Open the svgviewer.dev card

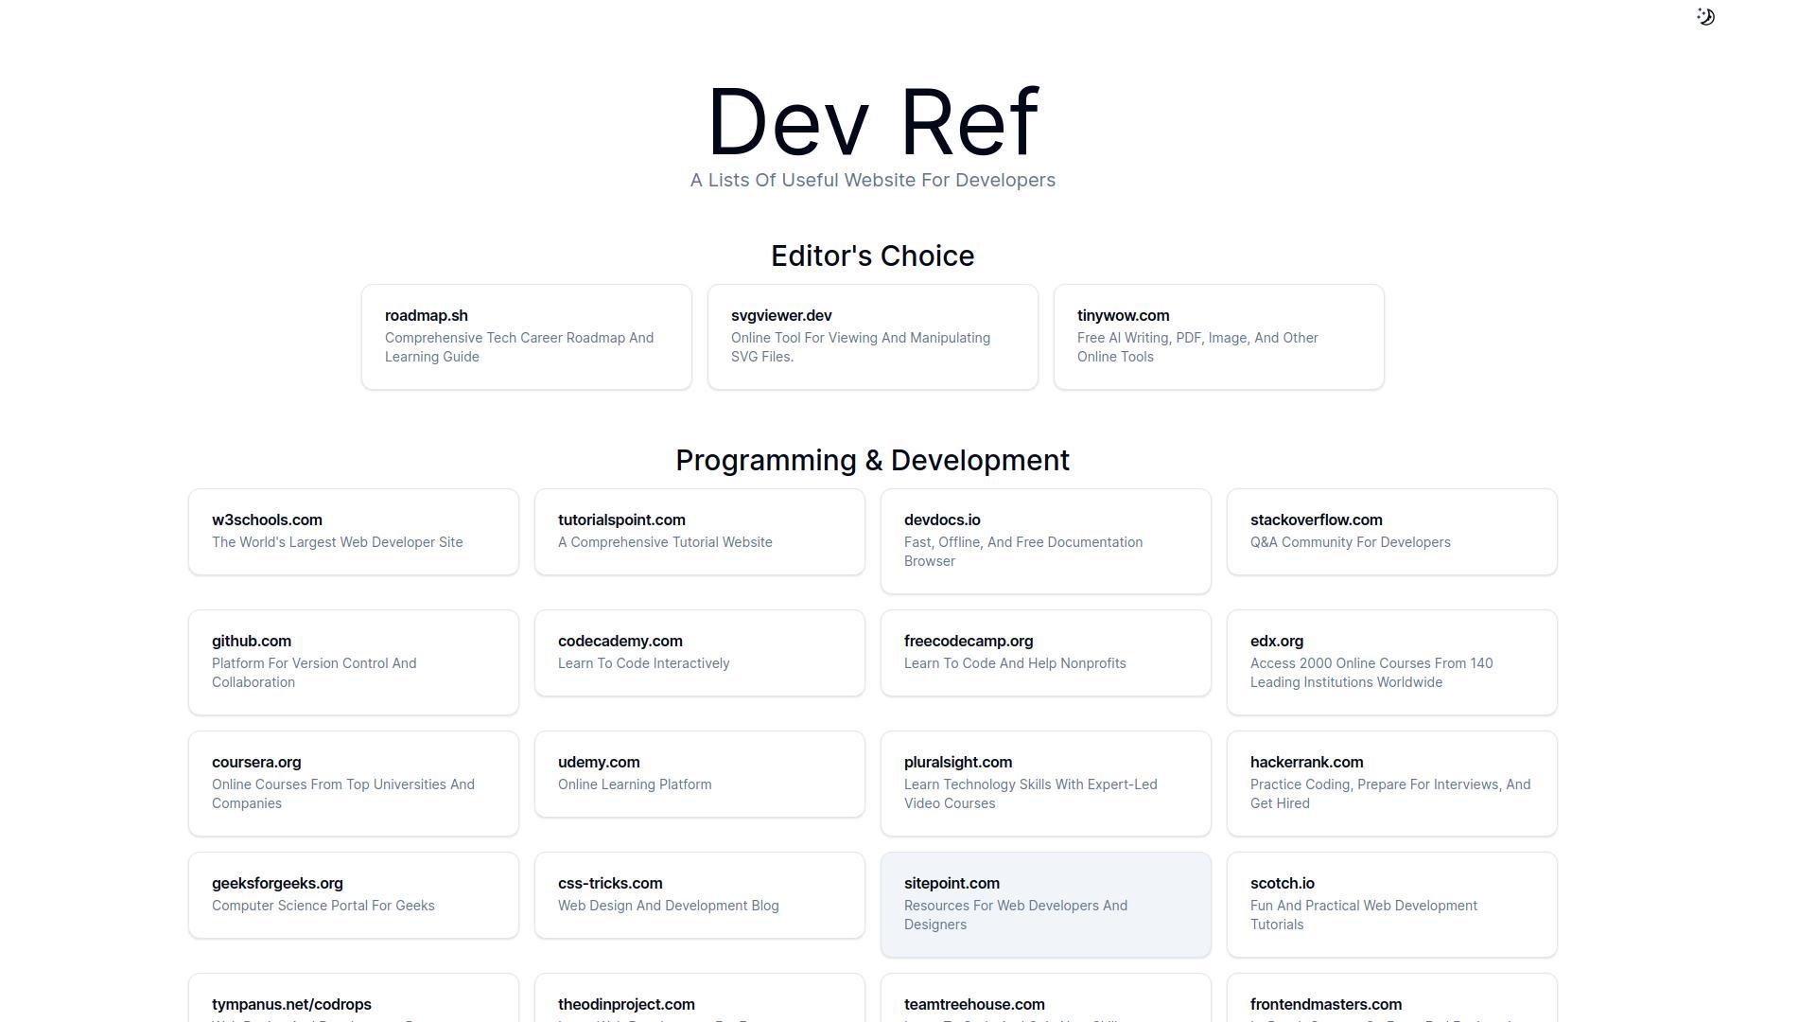pos(872,337)
